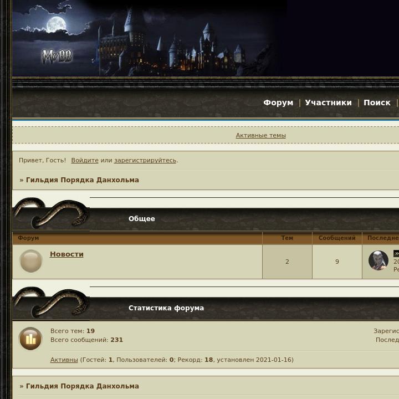Click the Войдите login link
Image resolution: width=399 pixels, height=399 pixels.
(85, 160)
